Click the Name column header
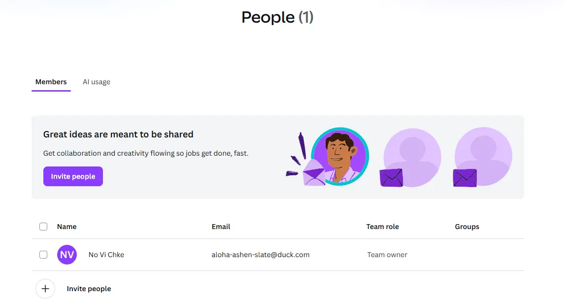Screen dimensions: 564x299 (x=67, y=227)
